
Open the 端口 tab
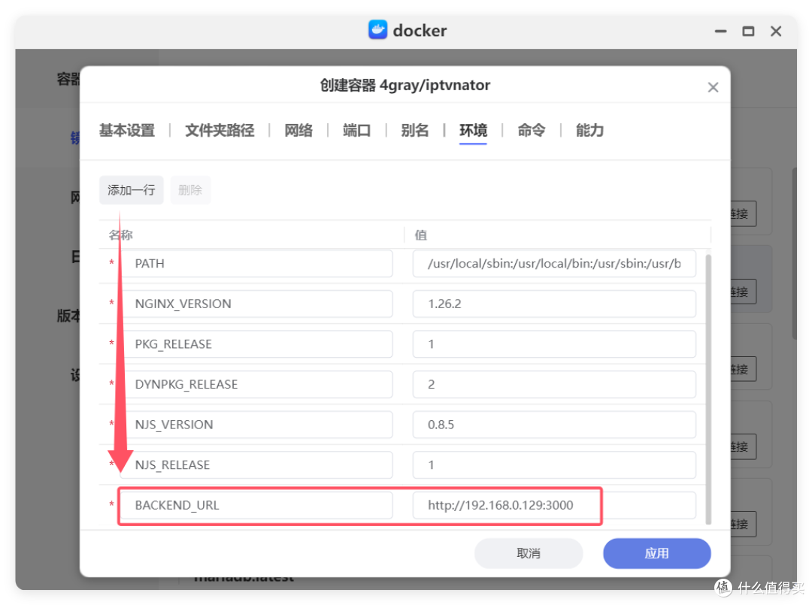356,130
